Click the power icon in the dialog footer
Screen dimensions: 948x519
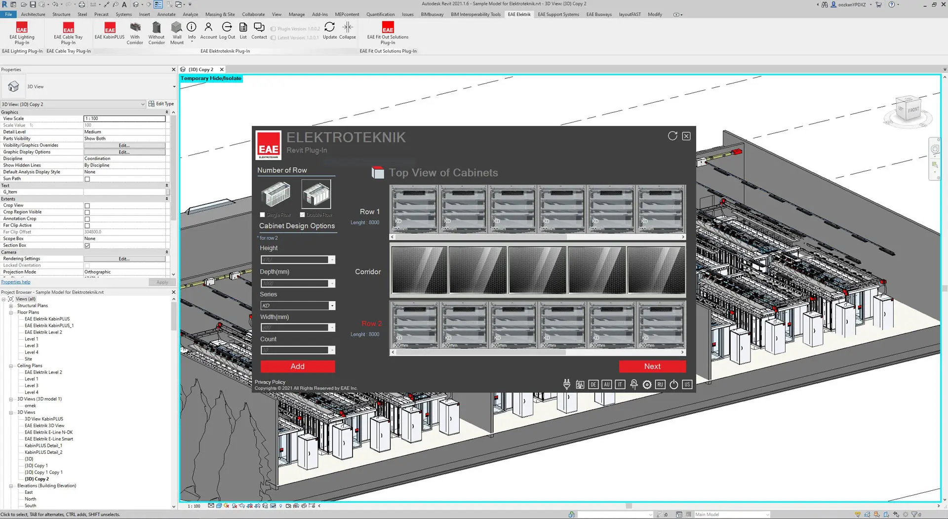coord(673,384)
